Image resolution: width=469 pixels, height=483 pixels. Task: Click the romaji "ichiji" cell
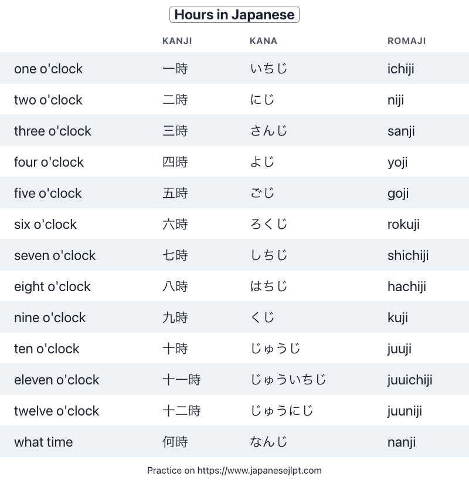pyautogui.click(x=400, y=69)
